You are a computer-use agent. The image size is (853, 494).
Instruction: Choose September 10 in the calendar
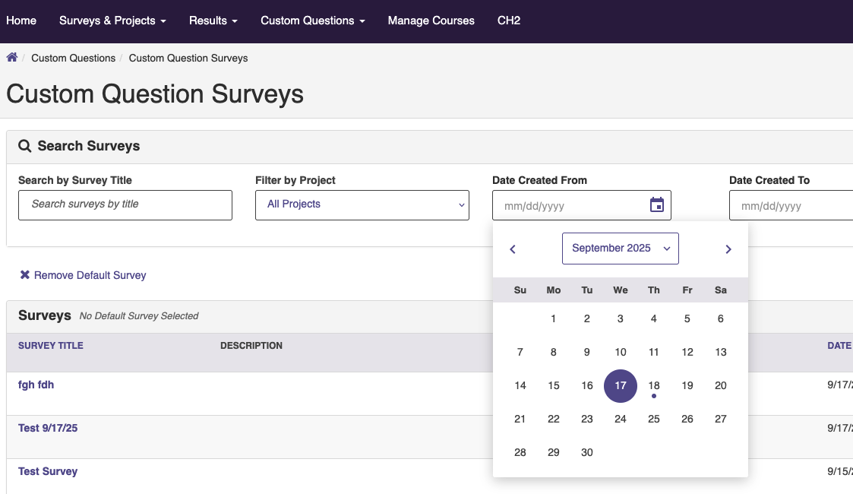(620, 352)
